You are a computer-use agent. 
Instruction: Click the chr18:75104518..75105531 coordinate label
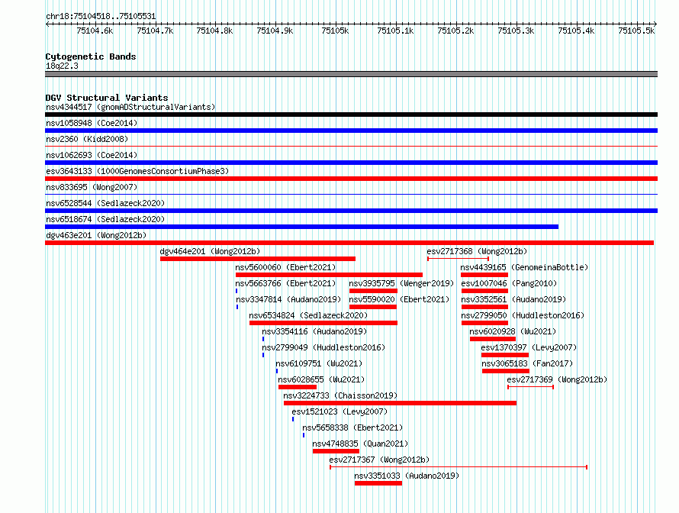(x=101, y=17)
